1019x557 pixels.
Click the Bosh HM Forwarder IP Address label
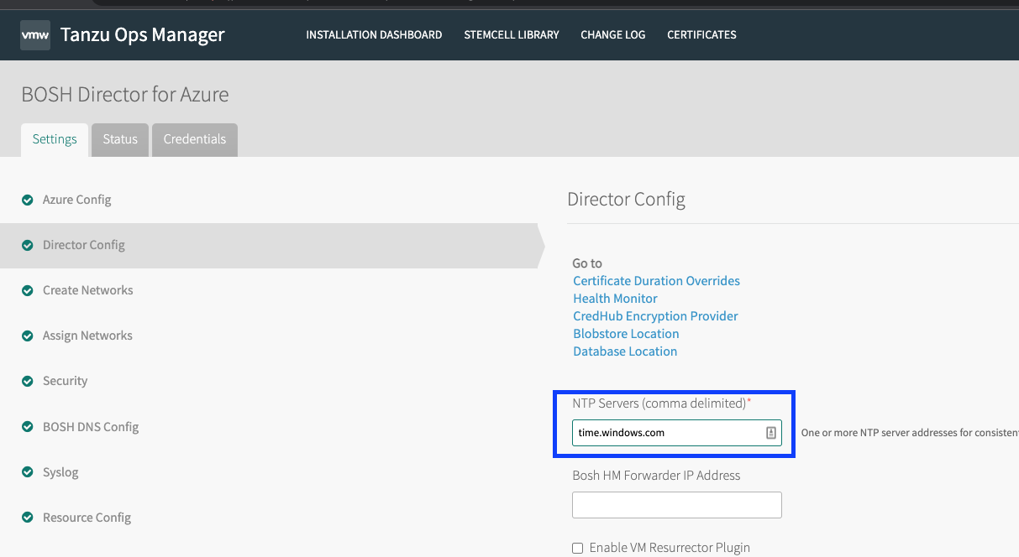657,476
